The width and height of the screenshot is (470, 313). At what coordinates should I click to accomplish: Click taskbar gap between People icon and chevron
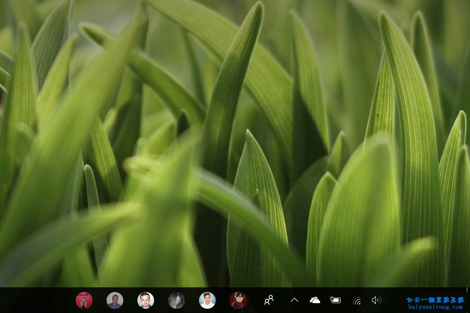click(282, 300)
